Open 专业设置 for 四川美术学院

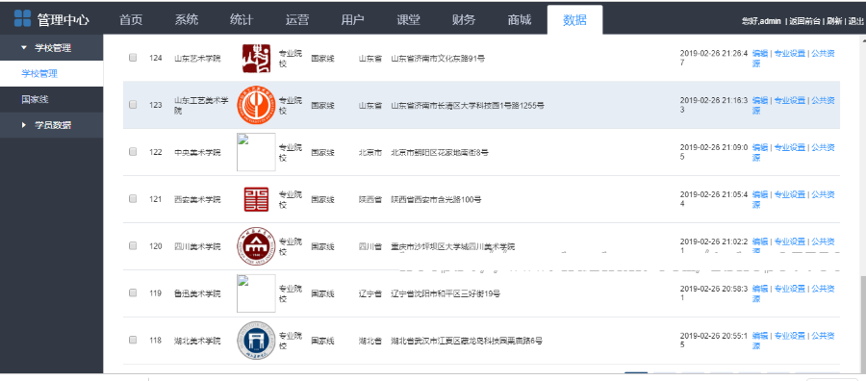click(790, 241)
